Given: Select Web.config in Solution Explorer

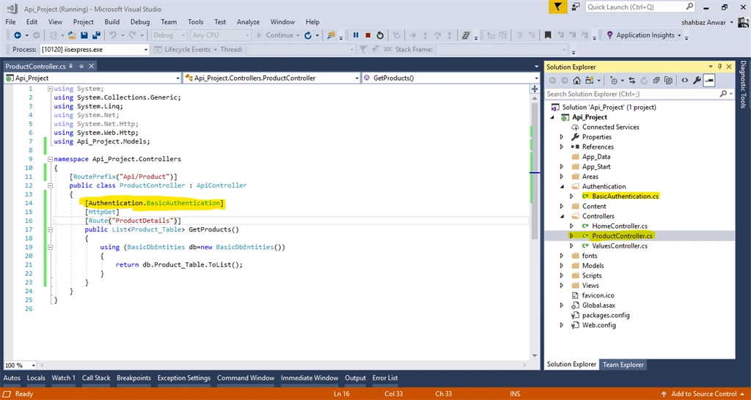Looking at the screenshot, I should click(x=598, y=325).
